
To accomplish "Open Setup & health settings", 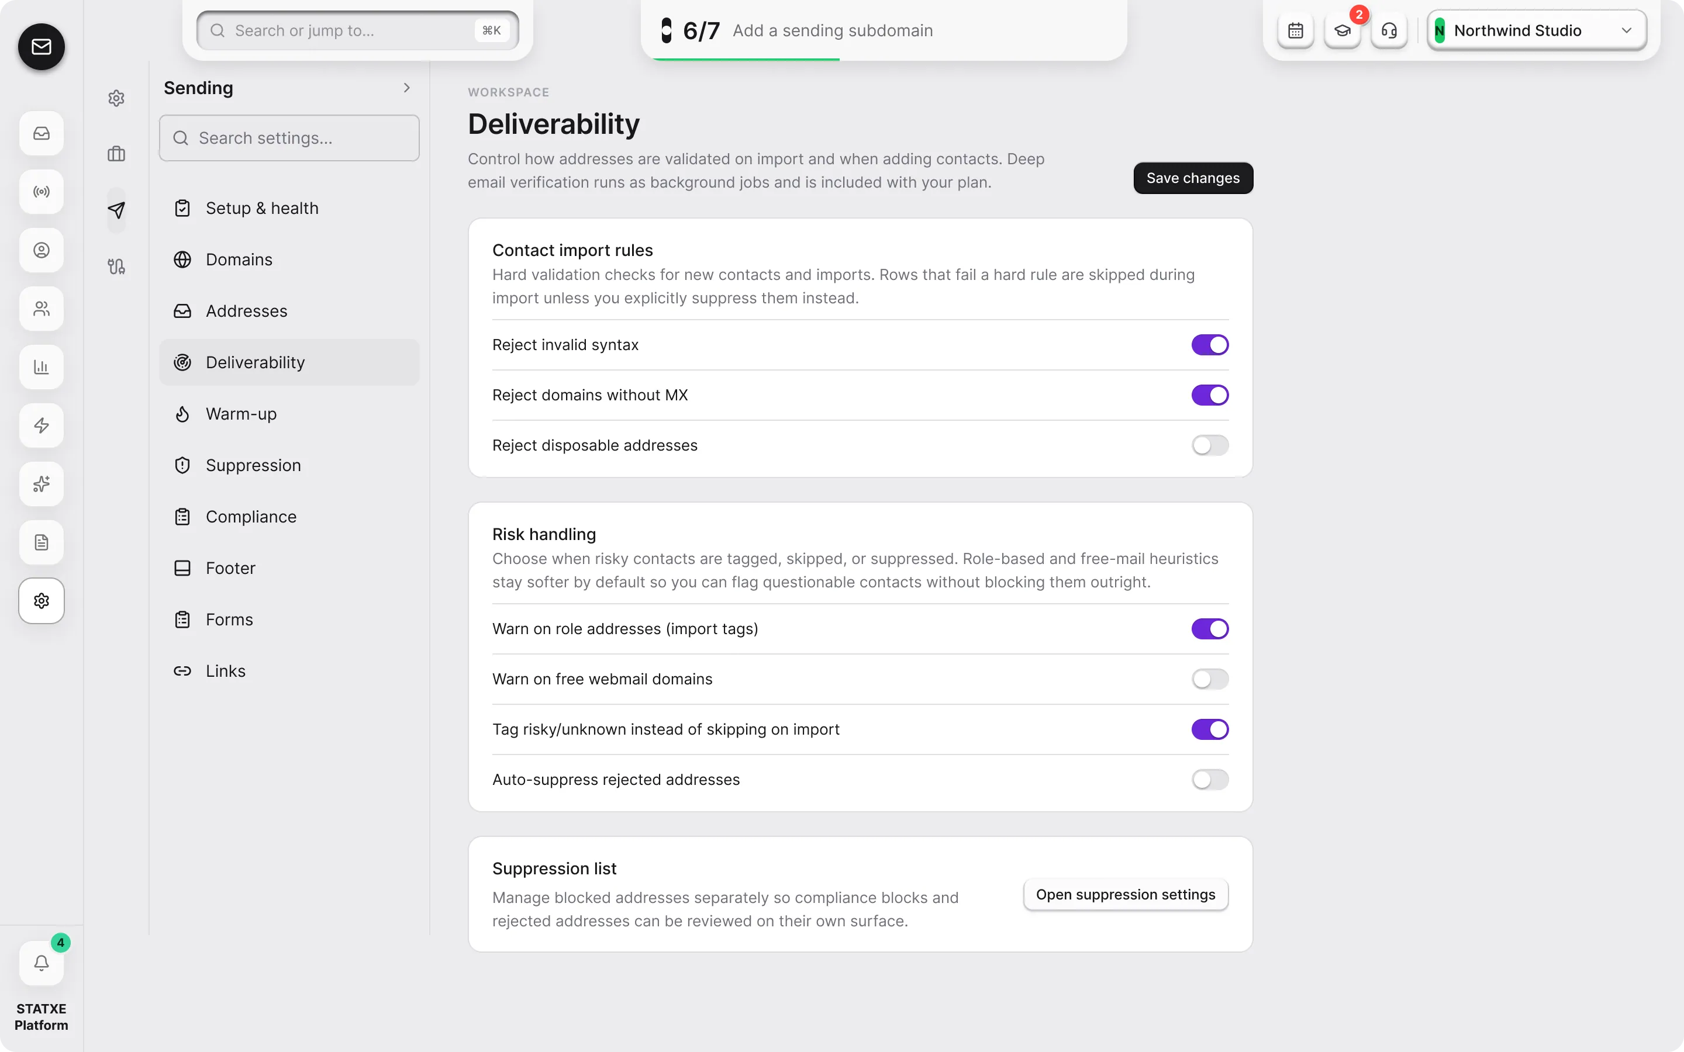I will [289, 208].
